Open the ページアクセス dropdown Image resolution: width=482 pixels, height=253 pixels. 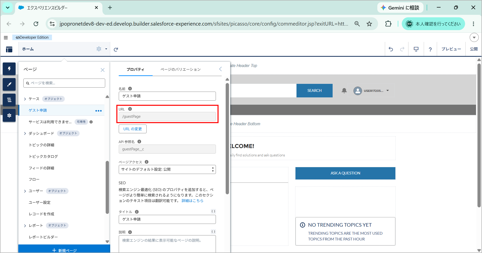(167, 169)
